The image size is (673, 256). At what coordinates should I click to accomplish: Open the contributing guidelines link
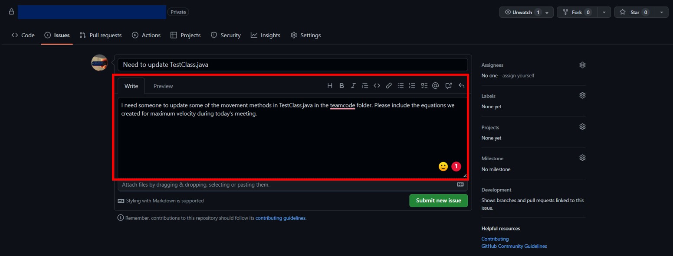pyautogui.click(x=281, y=218)
